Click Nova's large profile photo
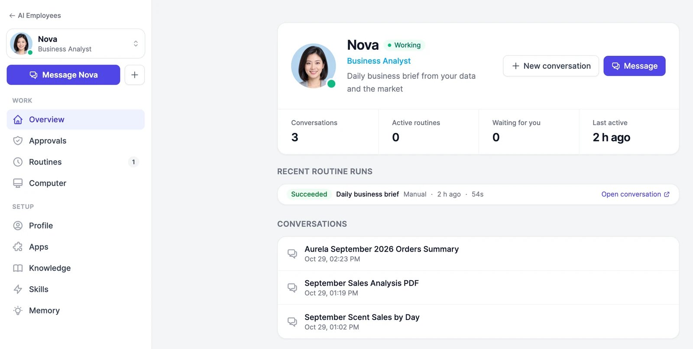 pyautogui.click(x=314, y=66)
